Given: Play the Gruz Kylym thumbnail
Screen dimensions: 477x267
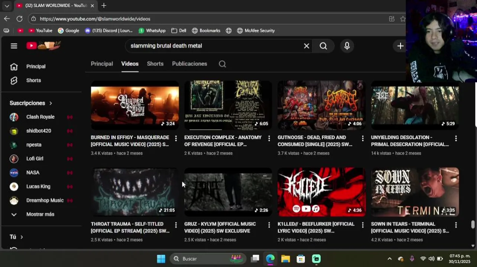Looking at the screenshot, I should pyautogui.click(x=228, y=192).
